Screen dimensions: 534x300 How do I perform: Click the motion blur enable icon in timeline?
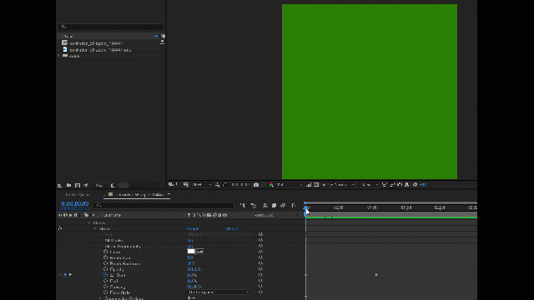point(283,206)
